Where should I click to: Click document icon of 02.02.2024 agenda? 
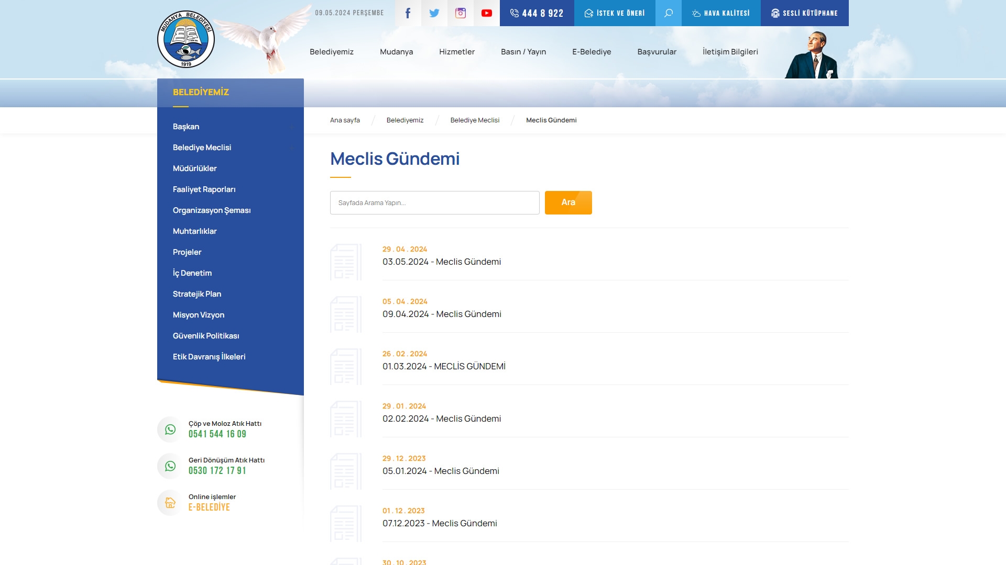(x=346, y=419)
